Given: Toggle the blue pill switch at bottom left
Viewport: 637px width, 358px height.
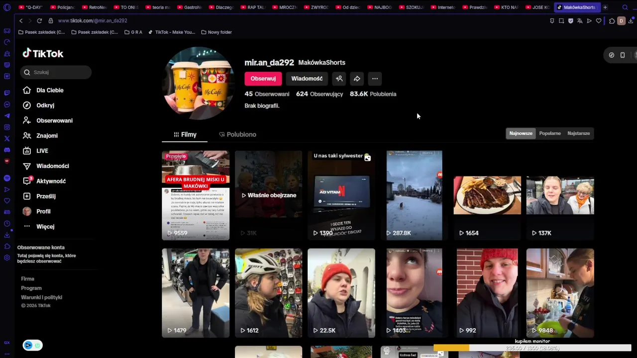Looking at the screenshot, I should click(32, 345).
